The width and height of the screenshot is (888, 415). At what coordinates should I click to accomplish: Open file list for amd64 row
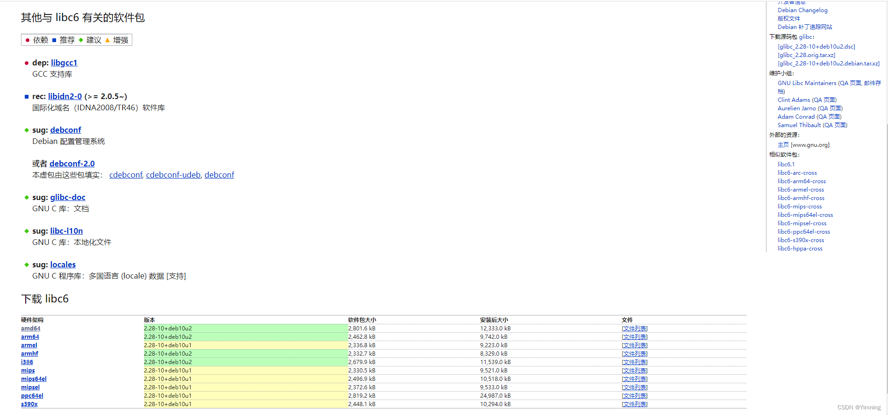coord(635,329)
